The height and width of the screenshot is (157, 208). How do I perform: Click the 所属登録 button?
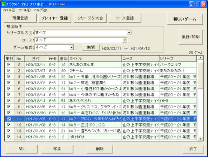click(x=20, y=18)
